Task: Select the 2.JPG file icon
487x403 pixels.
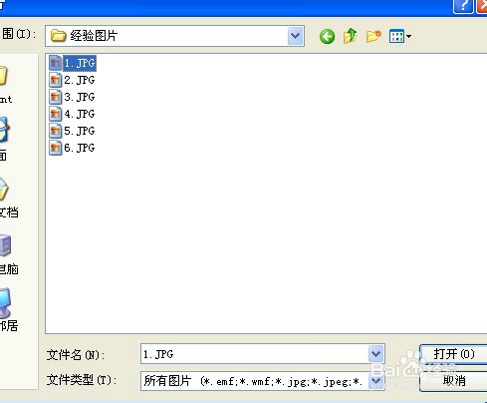Action: tap(55, 80)
